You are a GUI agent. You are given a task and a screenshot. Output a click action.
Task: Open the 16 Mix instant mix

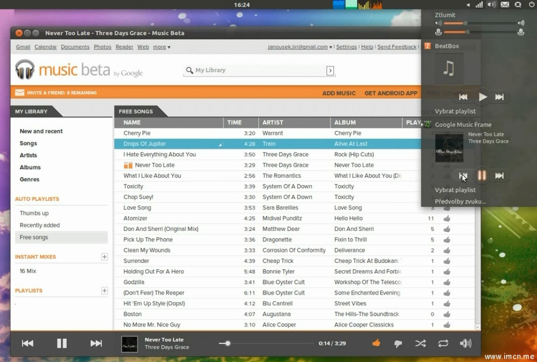coord(28,271)
